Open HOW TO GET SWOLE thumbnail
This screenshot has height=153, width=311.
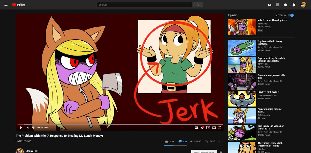click(242, 98)
